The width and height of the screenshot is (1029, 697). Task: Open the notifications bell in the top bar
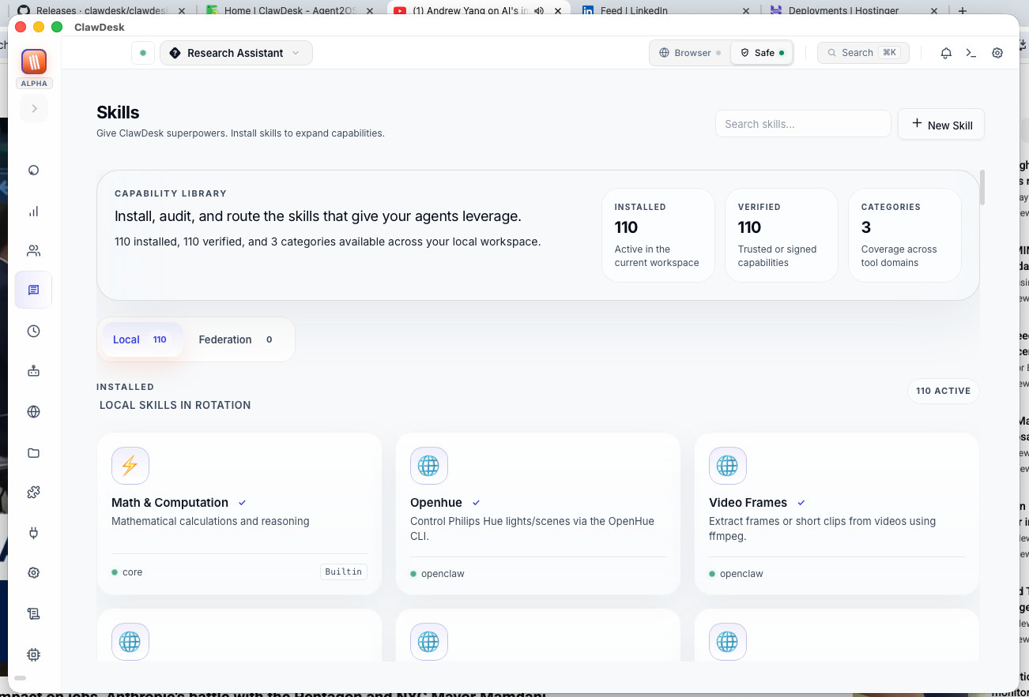(x=946, y=52)
